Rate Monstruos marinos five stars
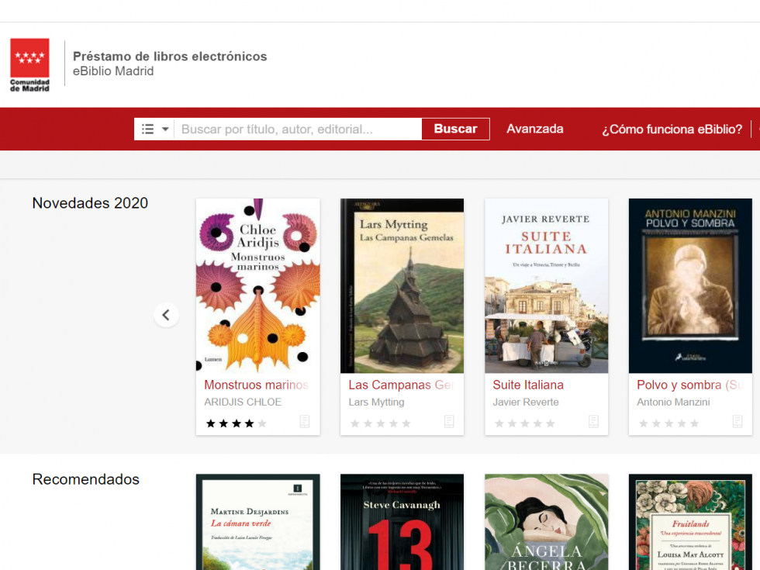 tap(262, 423)
